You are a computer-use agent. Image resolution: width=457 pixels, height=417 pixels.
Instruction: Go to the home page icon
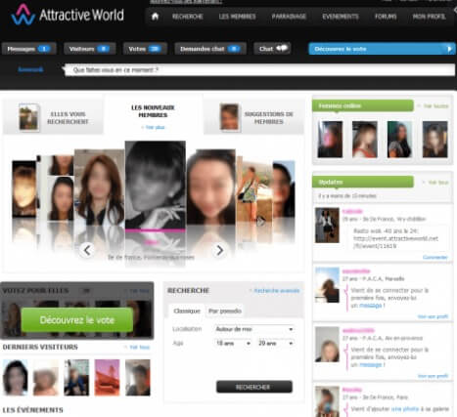tap(155, 17)
